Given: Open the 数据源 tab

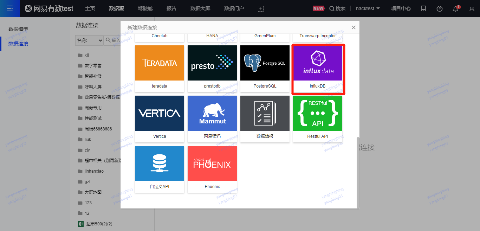Looking at the screenshot, I should [x=116, y=8].
